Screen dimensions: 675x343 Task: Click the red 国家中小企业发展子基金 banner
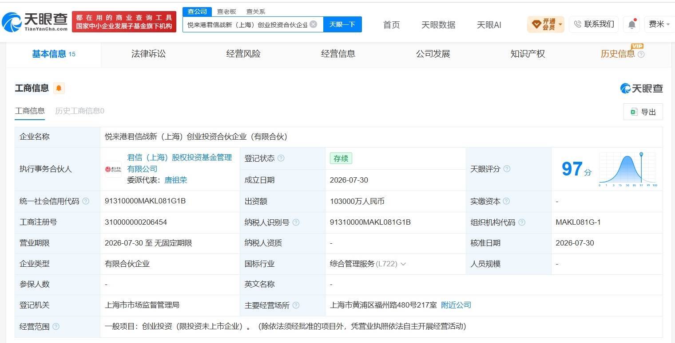coord(124,22)
